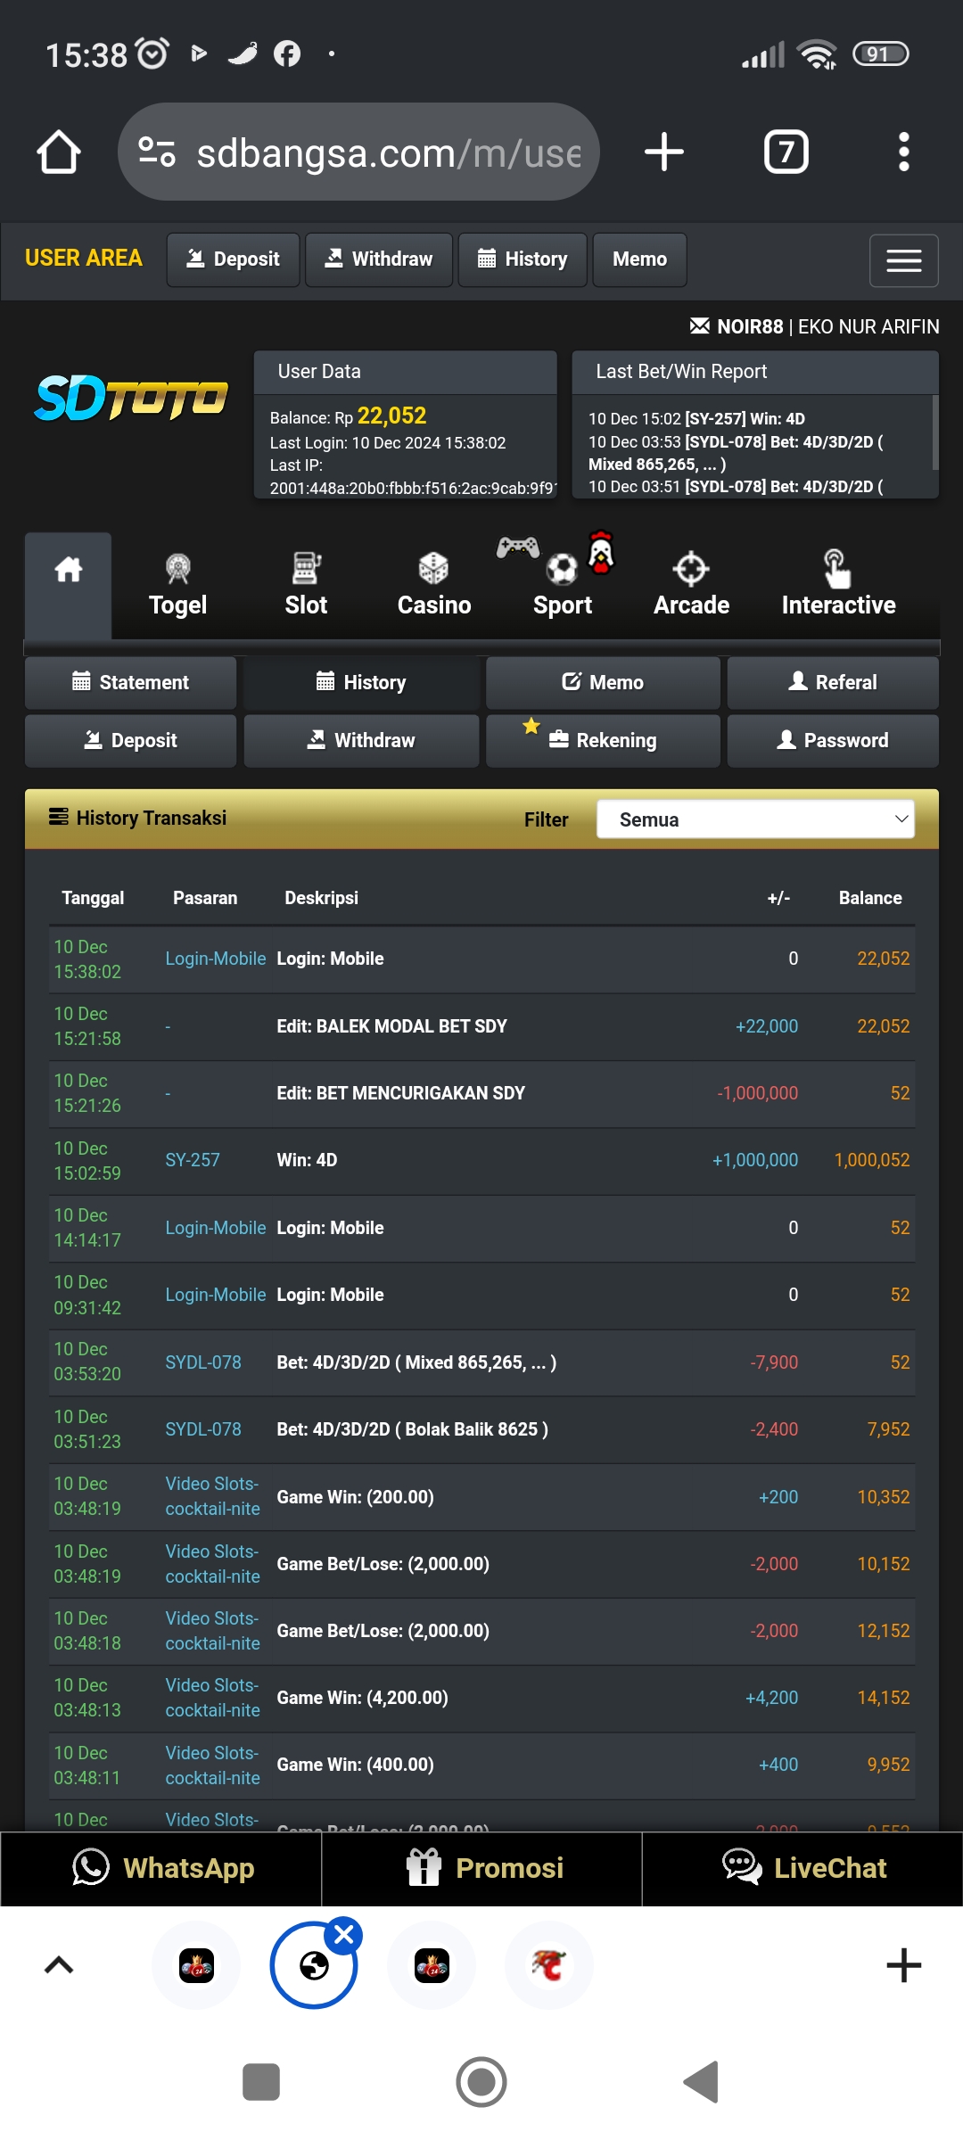Open LiveChat support
The width and height of the screenshot is (963, 2140).
[x=802, y=1868]
